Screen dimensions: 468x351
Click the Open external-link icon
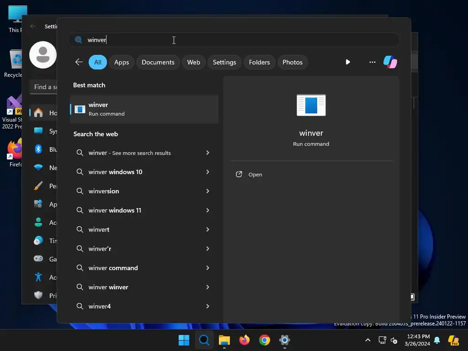pyautogui.click(x=239, y=174)
